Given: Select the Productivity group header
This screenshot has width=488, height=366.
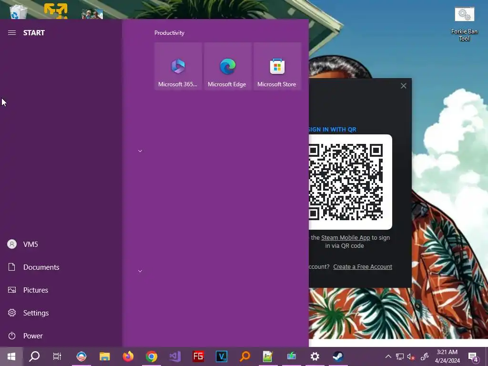Looking at the screenshot, I should click(x=169, y=33).
